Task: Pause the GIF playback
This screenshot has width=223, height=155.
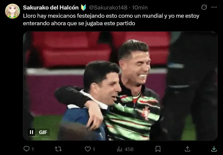Action: tap(31, 132)
